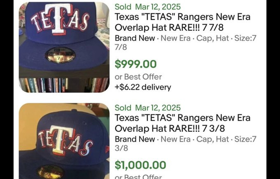Click "or Best Offer" under $999.00
The width and height of the screenshot is (280, 179).
138,77
